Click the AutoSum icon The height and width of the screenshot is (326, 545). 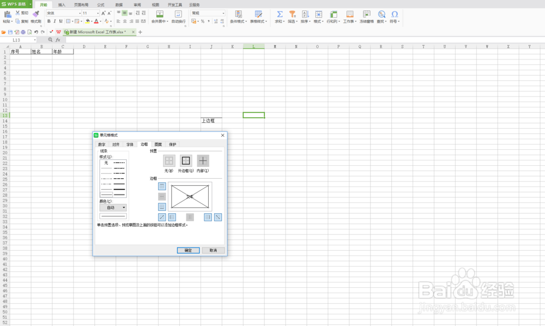278,15
